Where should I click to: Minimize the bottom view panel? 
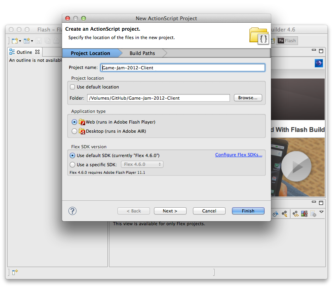(314, 202)
